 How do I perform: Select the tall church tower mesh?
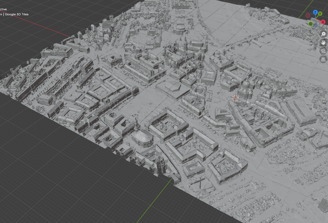[x=185, y=45]
